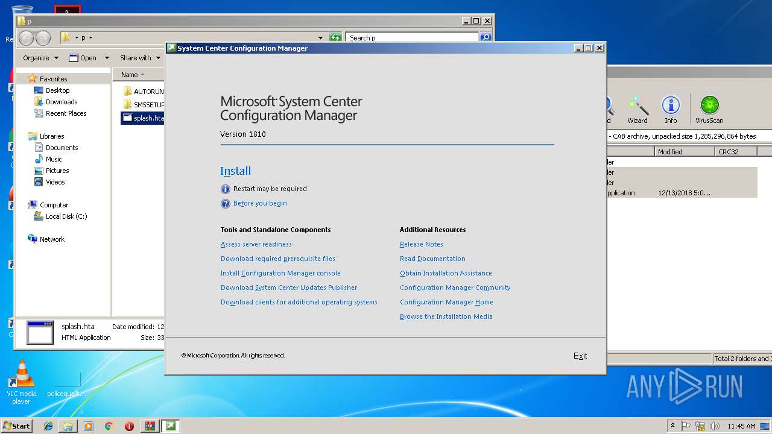The width and height of the screenshot is (772, 434).
Task: Click 'Download required prerequisite files'
Action: tap(278, 259)
